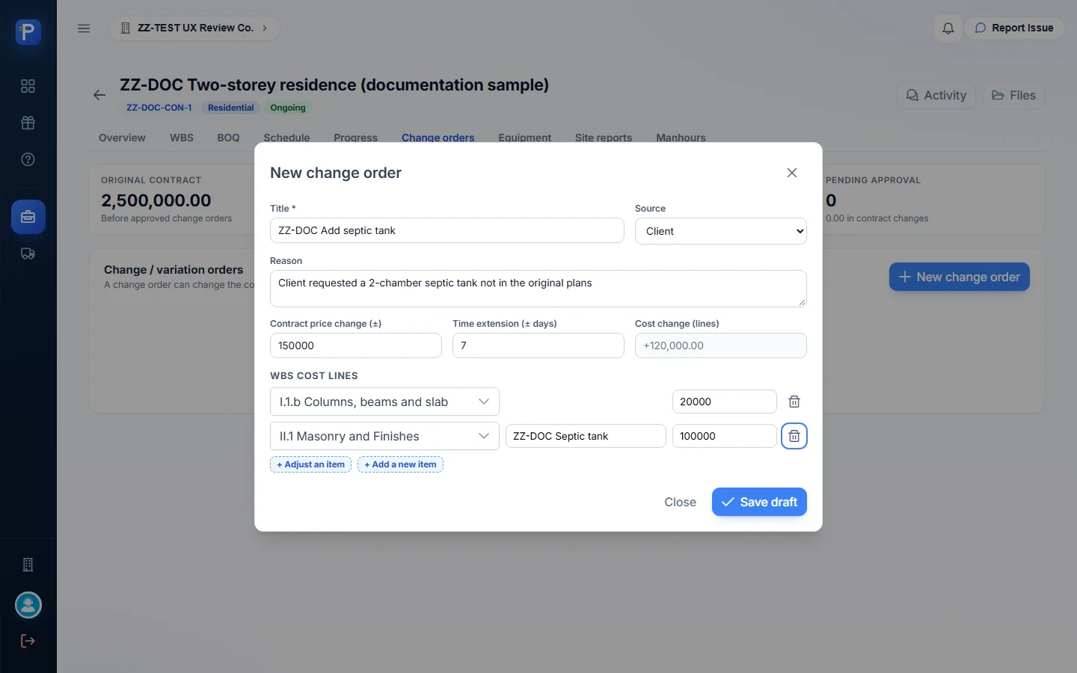
Task: Focus the Contract price change field
Action: coord(356,345)
